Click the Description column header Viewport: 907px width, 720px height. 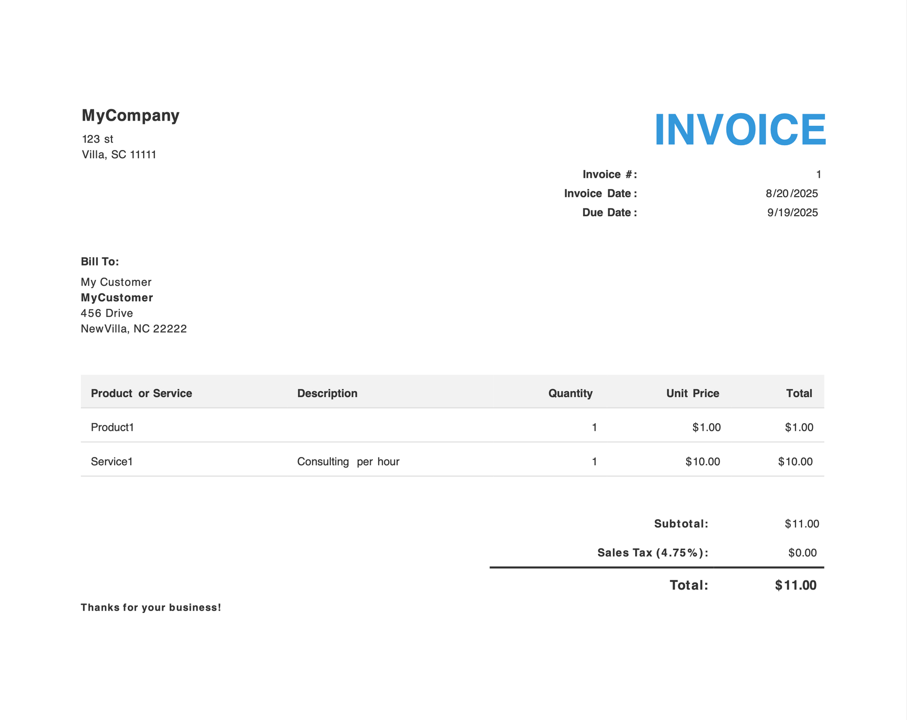327,393
